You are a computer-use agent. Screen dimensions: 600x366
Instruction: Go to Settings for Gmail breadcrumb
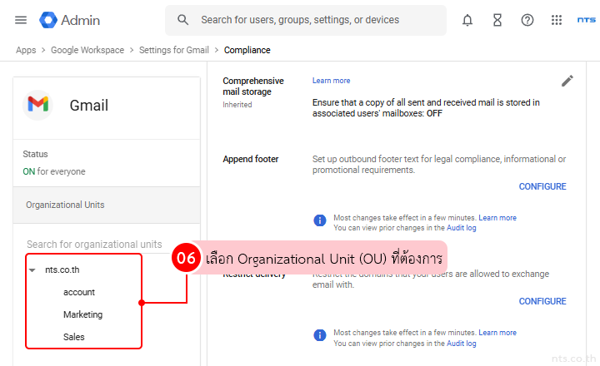(x=173, y=50)
